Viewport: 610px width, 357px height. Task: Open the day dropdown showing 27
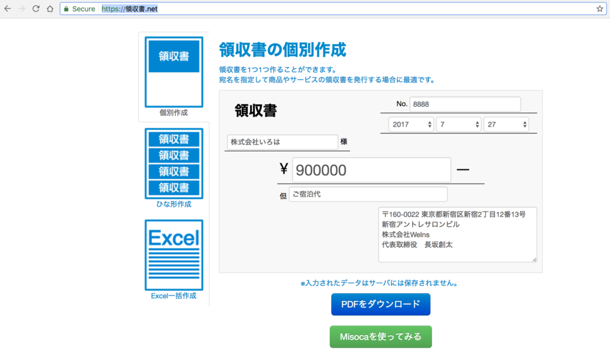pyautogui.click(x=506, y=125)
